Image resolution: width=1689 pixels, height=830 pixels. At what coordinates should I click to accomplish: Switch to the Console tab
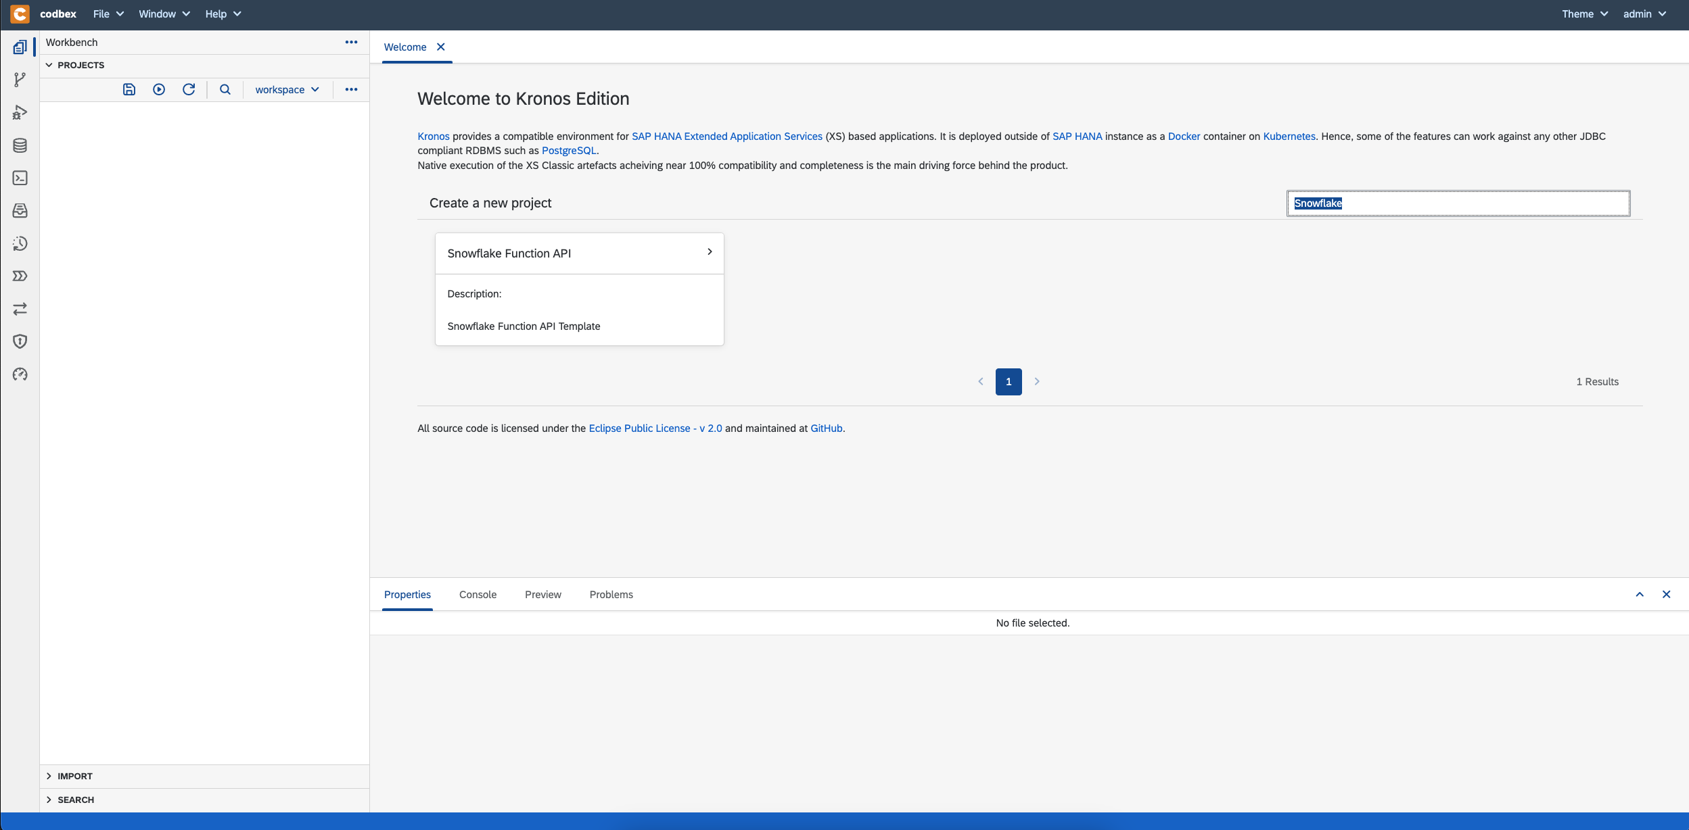(478, 594)
